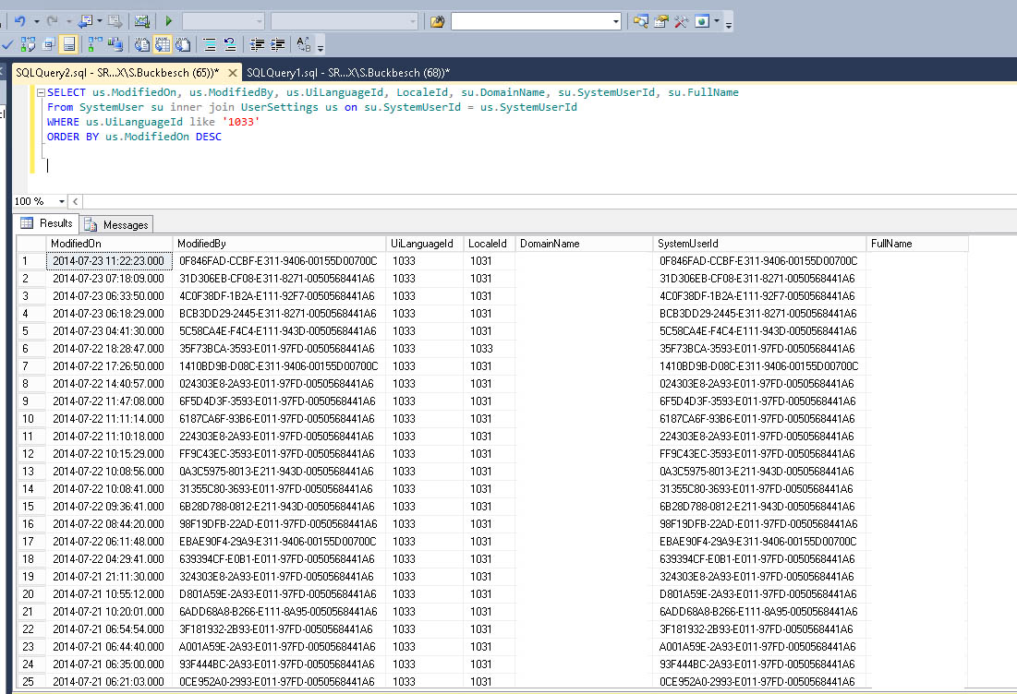Click the ModifiedOn column header

(x=76, y=244)
